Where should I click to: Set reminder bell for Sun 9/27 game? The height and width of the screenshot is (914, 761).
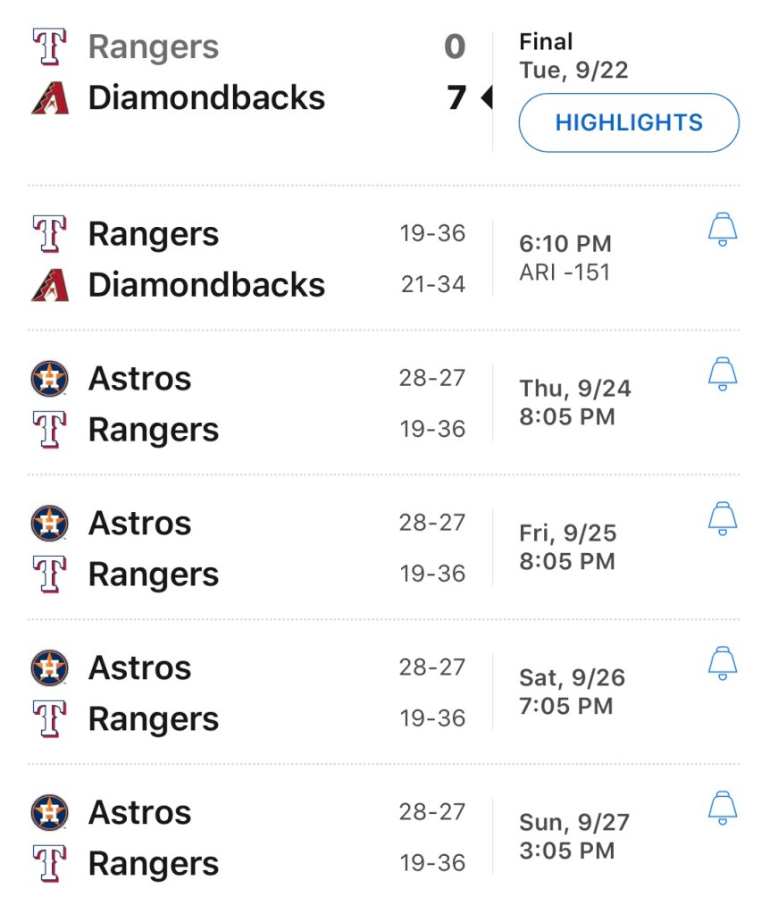(722, 809)
